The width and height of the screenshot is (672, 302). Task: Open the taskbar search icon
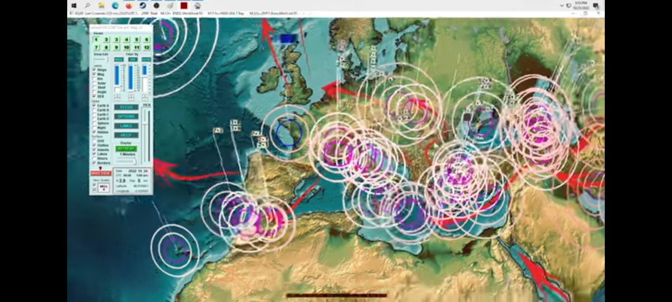point(87,5)
